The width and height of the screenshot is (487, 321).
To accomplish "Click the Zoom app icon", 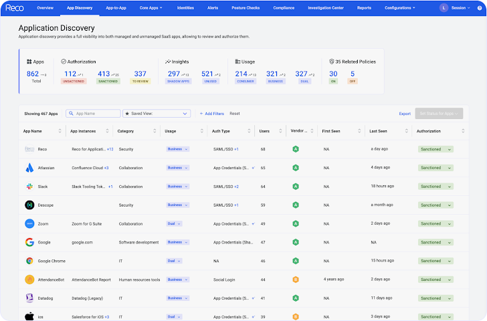I will [x=29, y=223].
